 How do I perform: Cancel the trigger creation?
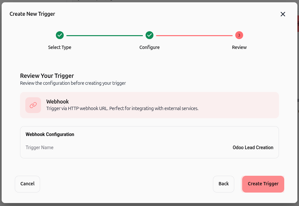pos(28,184)
